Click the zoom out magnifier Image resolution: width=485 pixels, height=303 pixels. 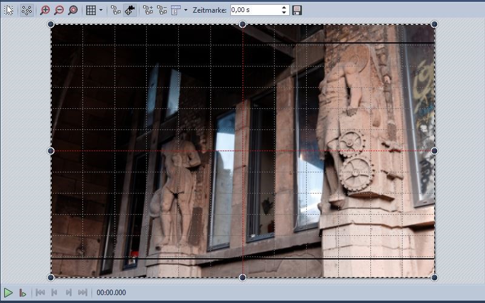[x=59, y=10]
